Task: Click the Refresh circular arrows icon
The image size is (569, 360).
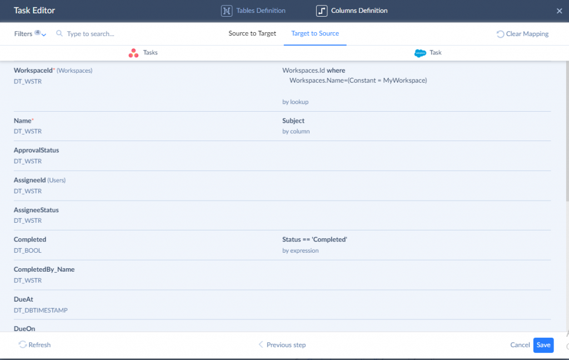Action: pos(22,344)
